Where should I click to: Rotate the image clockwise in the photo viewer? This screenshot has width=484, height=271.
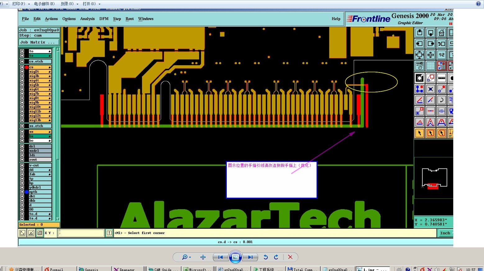(276, 257)
